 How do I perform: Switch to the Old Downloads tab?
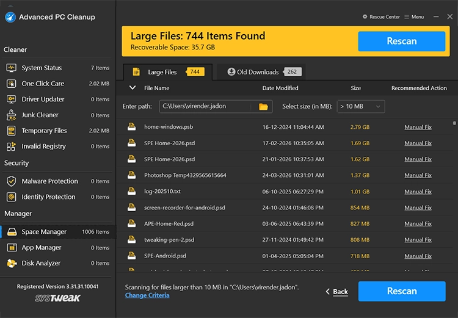click(x=258, y=72)
